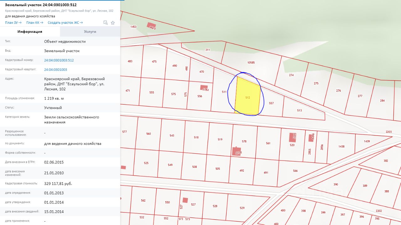Select parcel 10585 on the map
401x225 pixels.
coord(251,63)
